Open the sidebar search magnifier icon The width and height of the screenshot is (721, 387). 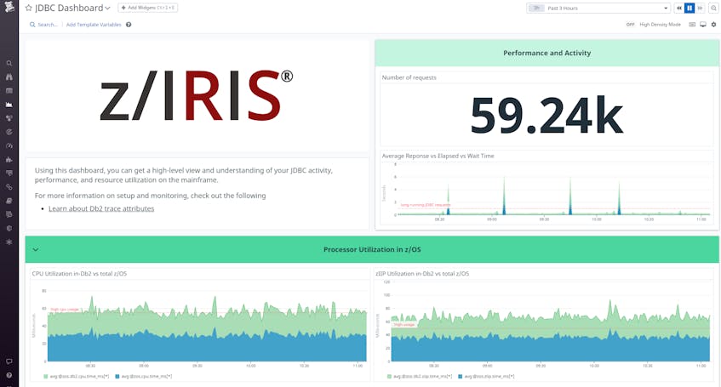(9, 64)
